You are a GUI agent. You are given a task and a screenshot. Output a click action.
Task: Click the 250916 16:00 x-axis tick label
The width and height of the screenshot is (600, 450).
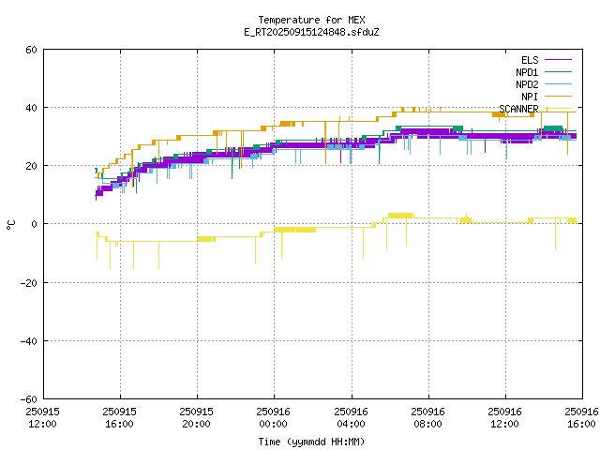581,417
